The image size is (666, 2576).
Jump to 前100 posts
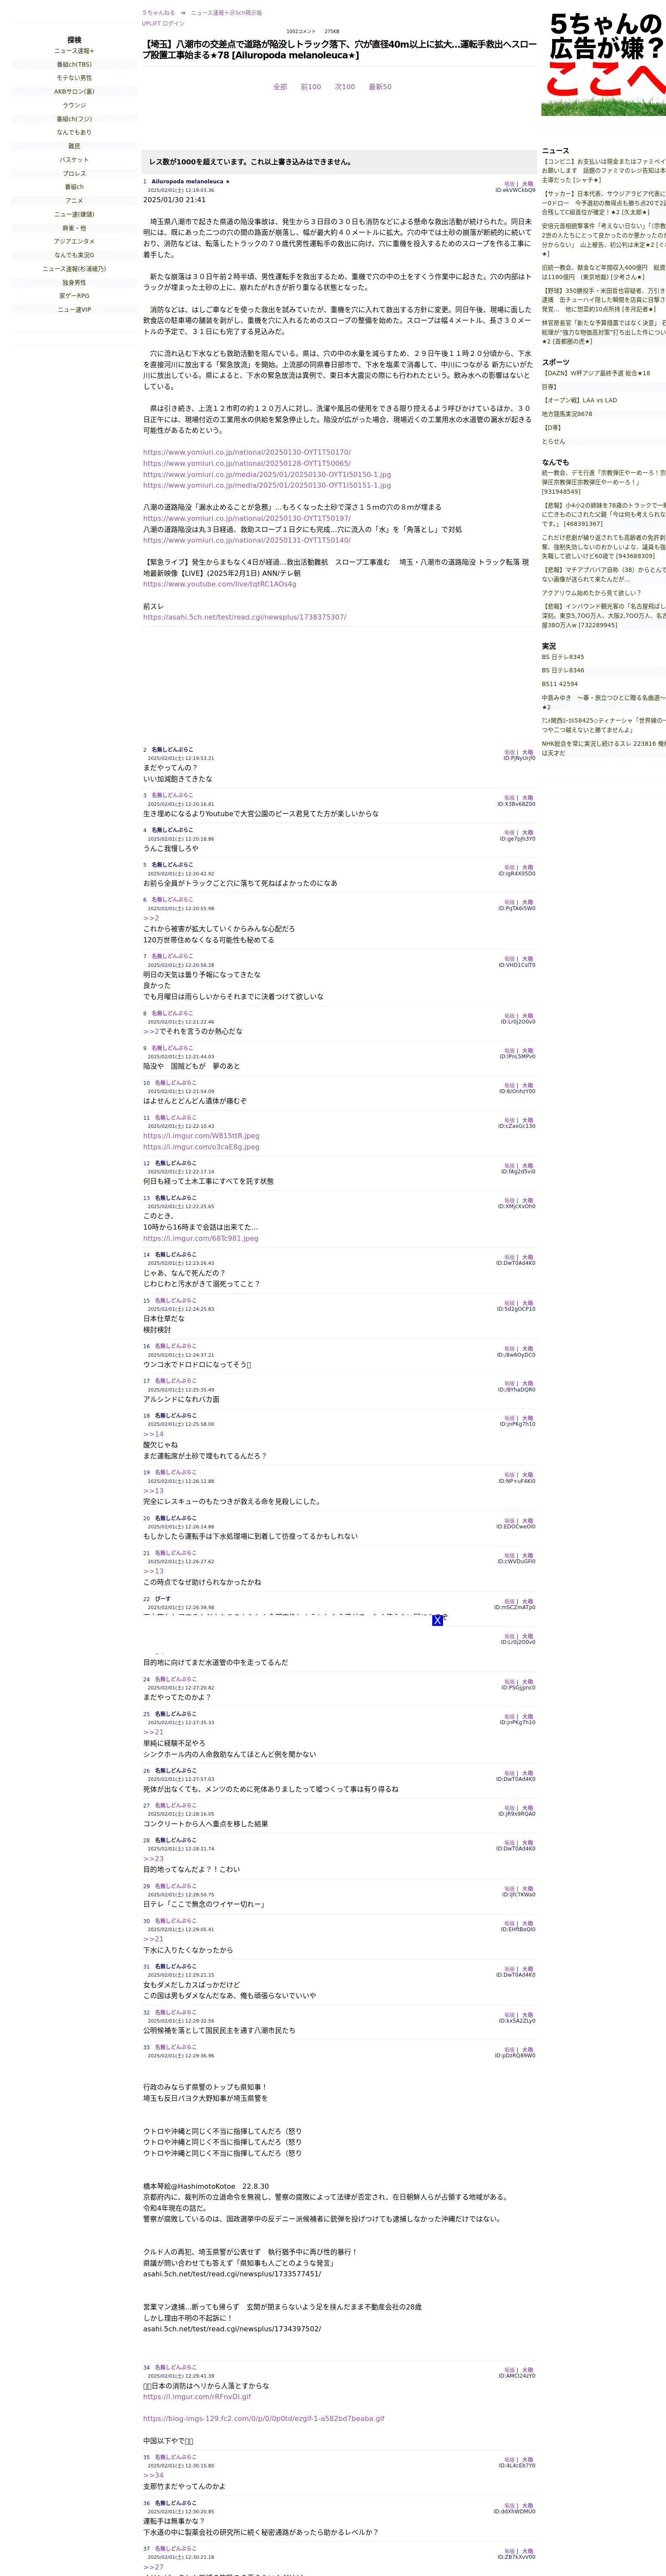[311, 87]
